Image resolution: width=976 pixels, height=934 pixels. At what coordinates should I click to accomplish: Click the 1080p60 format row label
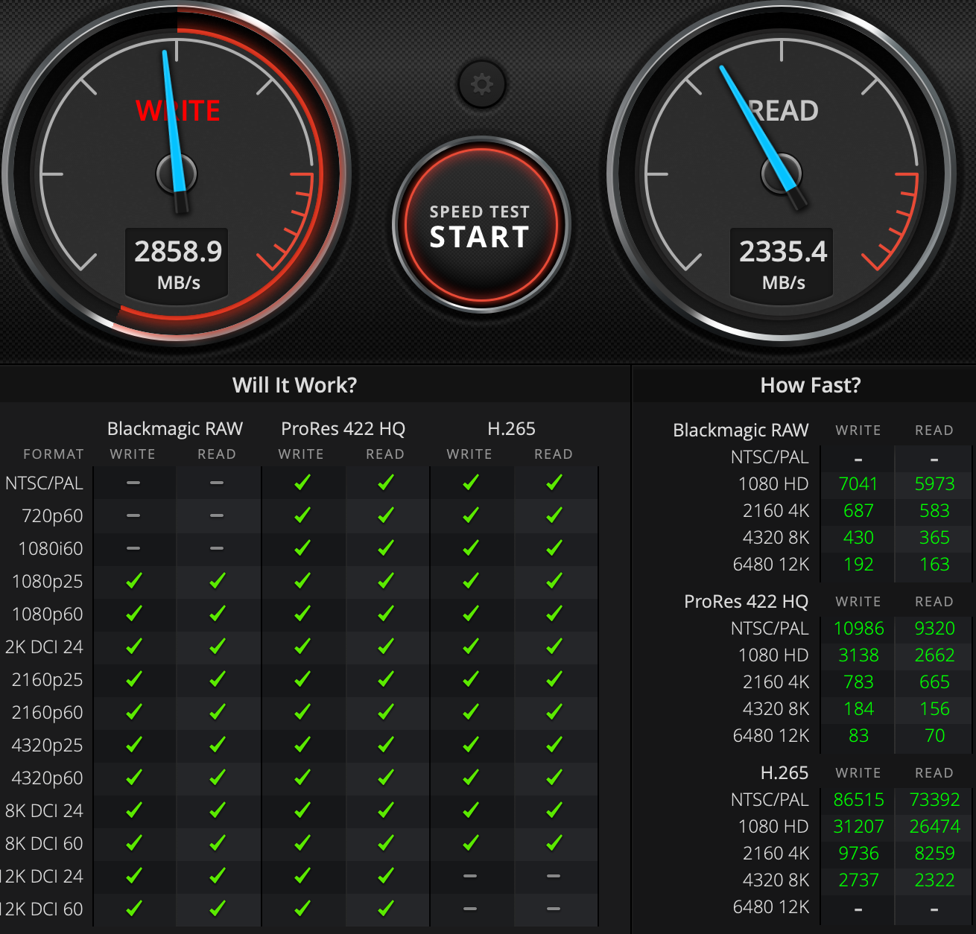click(x=48, y=614)
